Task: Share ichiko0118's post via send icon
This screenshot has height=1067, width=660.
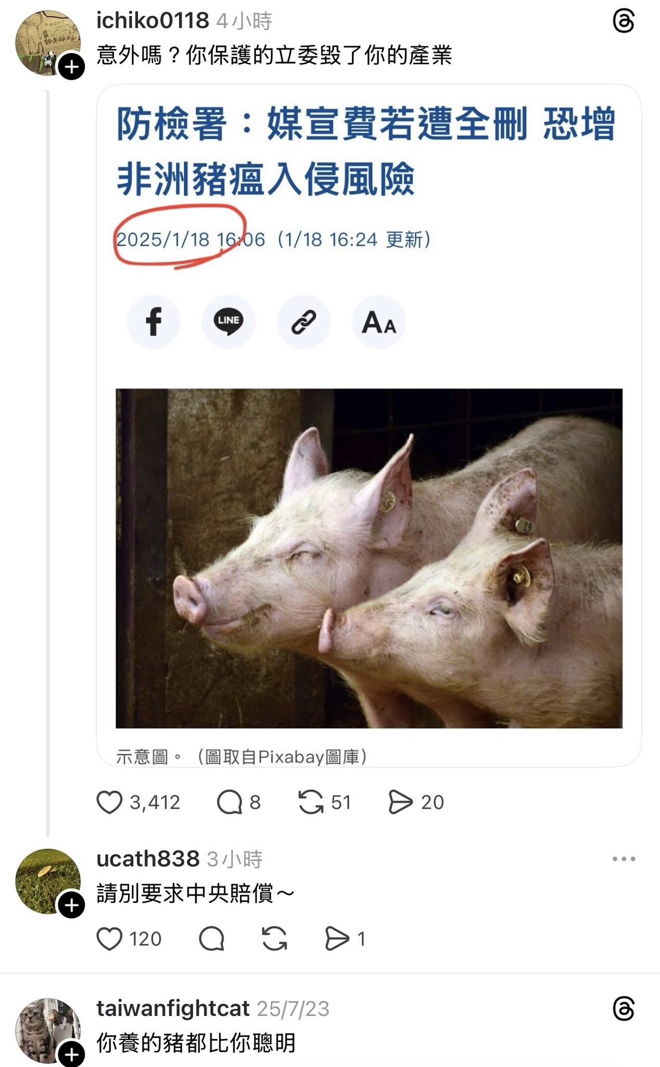Action: pos(400,802)
